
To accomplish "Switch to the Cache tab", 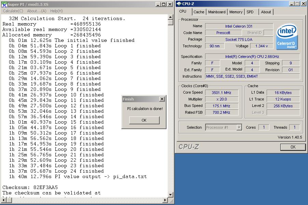I will coord(199,12).
